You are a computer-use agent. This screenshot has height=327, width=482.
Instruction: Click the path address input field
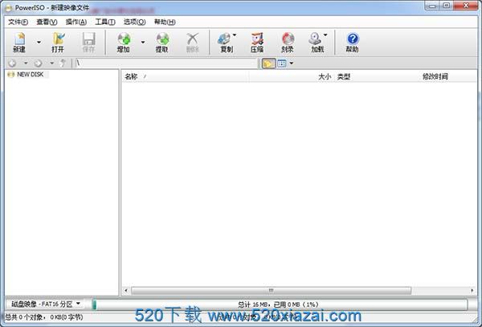click(166, 63)
